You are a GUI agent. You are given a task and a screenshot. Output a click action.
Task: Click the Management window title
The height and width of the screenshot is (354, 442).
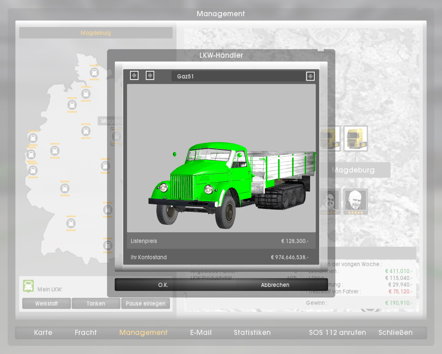pyautogui.click(x=221, y=14)
